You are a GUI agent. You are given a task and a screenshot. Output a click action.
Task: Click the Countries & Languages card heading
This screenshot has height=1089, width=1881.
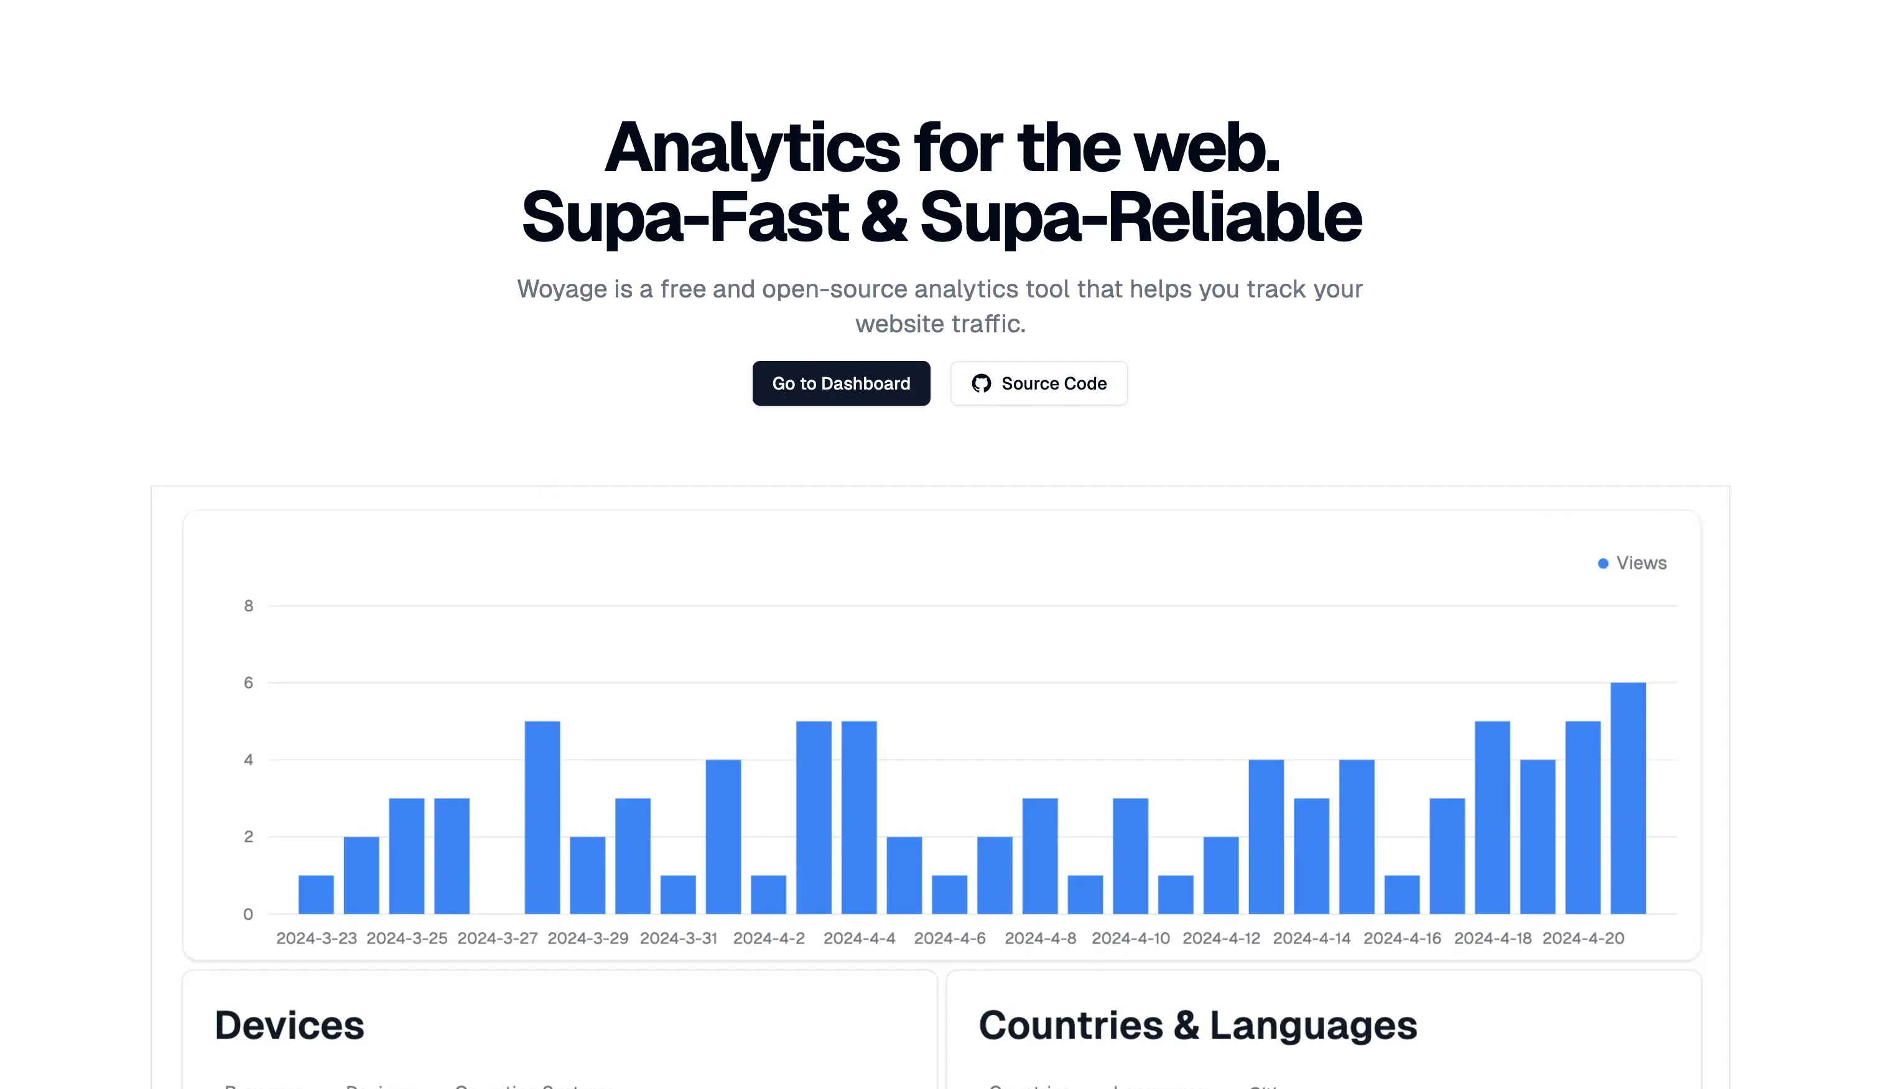click(x=1197, y=1025)
